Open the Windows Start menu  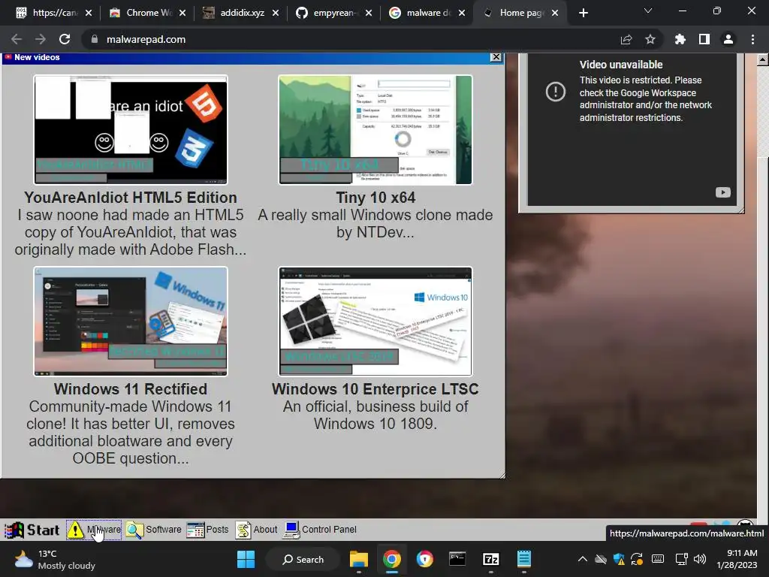(x=246, y=559)
